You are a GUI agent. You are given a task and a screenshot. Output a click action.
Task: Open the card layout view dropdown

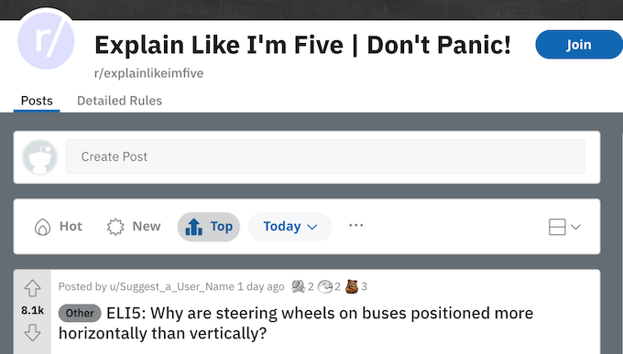click(x=564, y=227)
